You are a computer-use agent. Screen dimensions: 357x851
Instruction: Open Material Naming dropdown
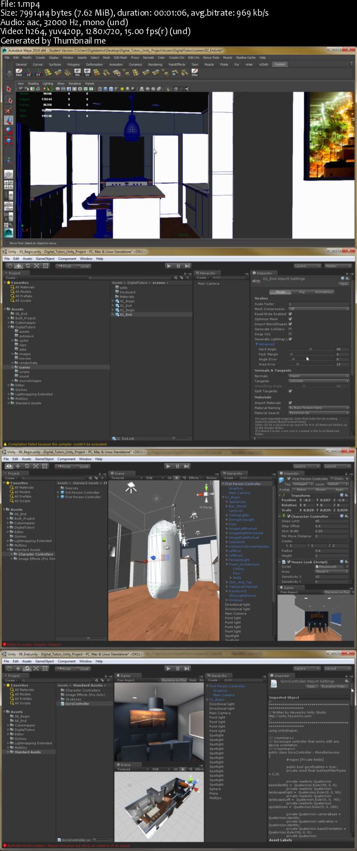point(318,408)
